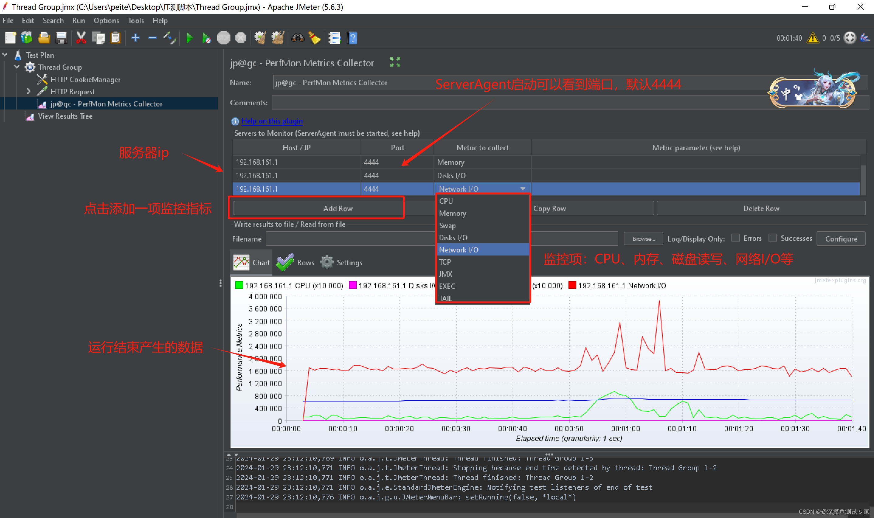Open the Edit menu
874x518 pixels.
[28, 21]
